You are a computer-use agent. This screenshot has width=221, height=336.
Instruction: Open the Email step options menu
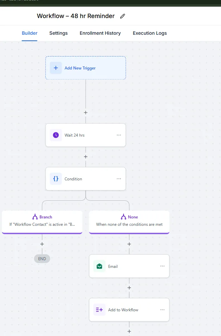coord(162,266)
